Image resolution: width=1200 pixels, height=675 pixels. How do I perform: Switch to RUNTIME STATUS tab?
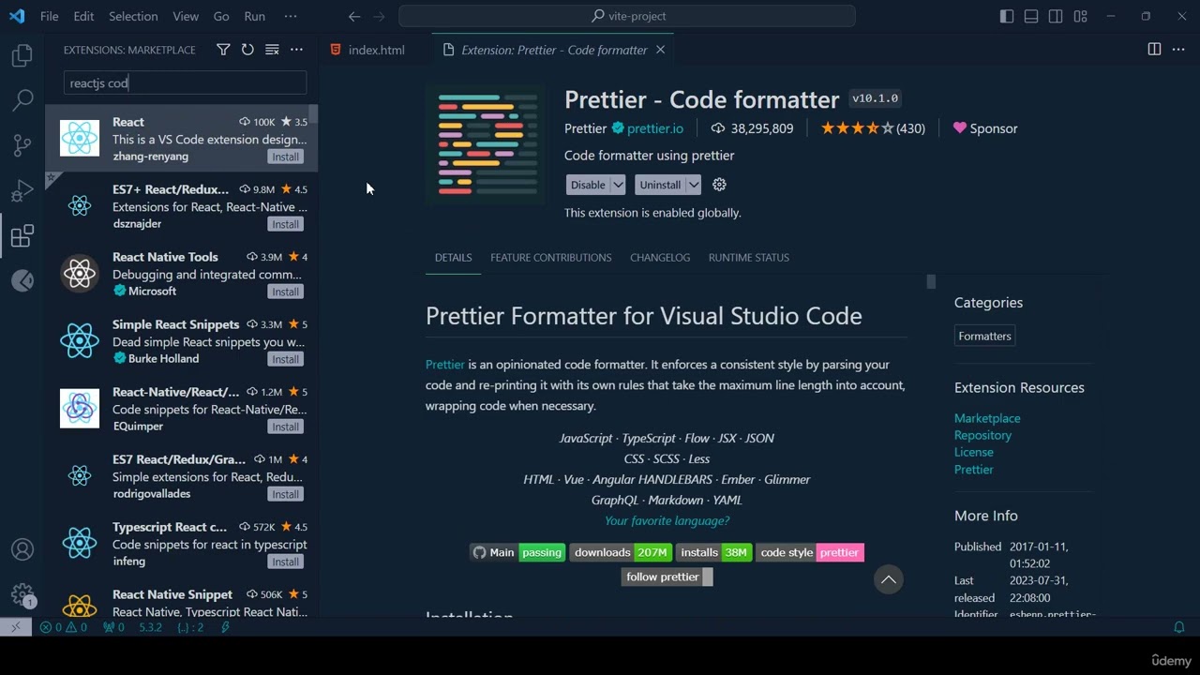point(748,257)
